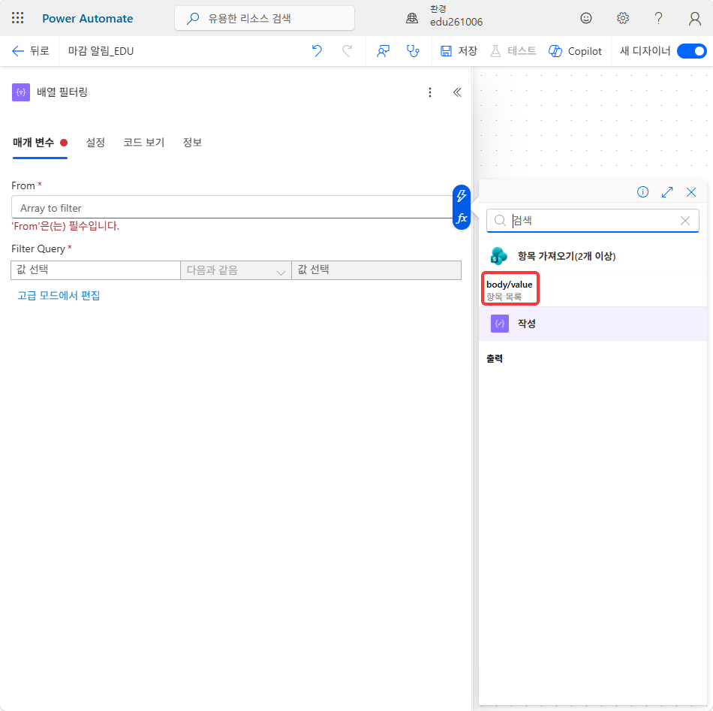Go back with the 뒤로 button

[30, 51]
